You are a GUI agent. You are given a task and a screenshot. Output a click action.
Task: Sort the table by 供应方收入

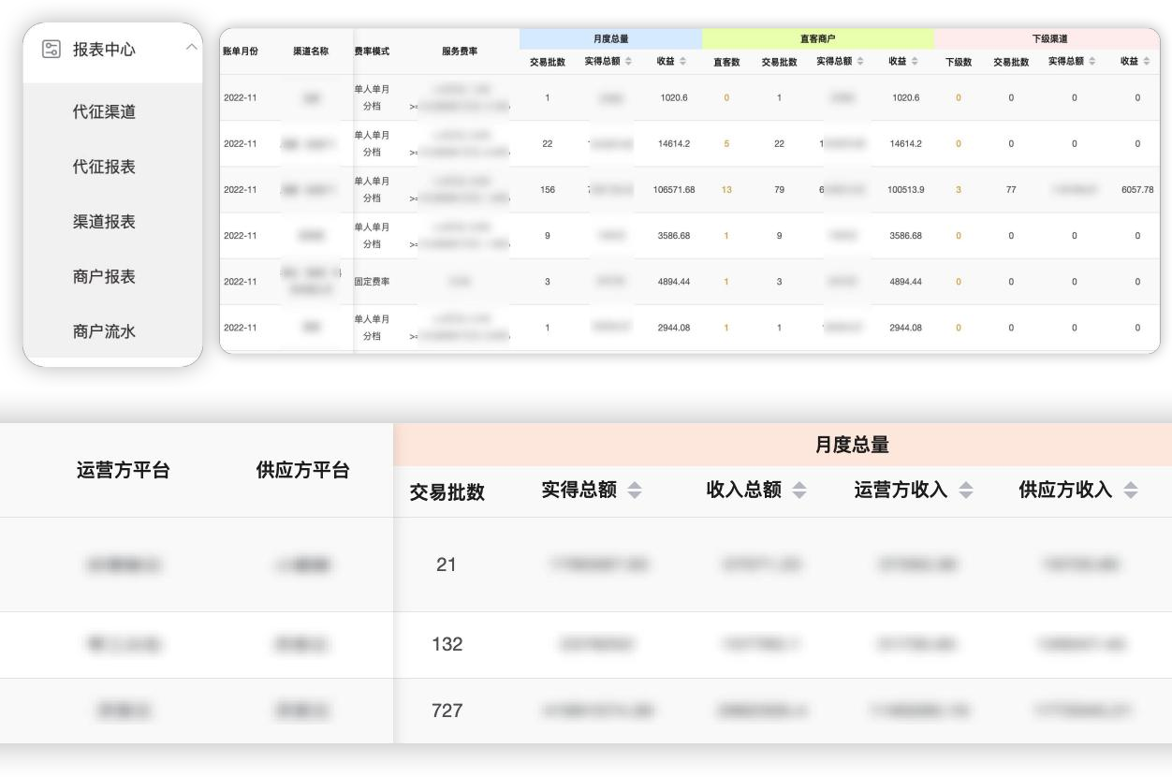(x=1130, y=490)
